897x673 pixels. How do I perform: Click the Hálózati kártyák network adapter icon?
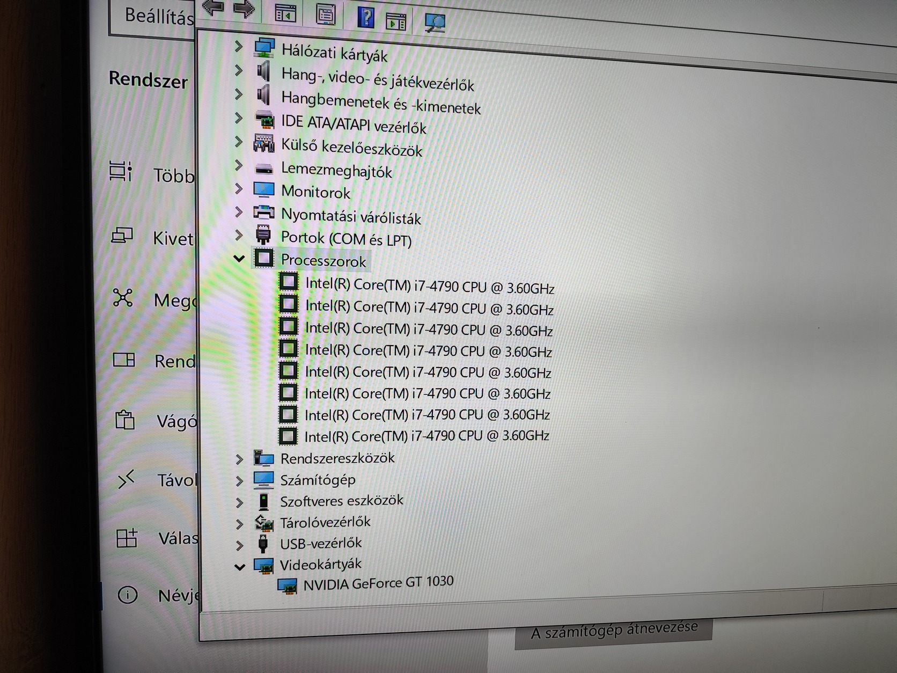(264, 48)
